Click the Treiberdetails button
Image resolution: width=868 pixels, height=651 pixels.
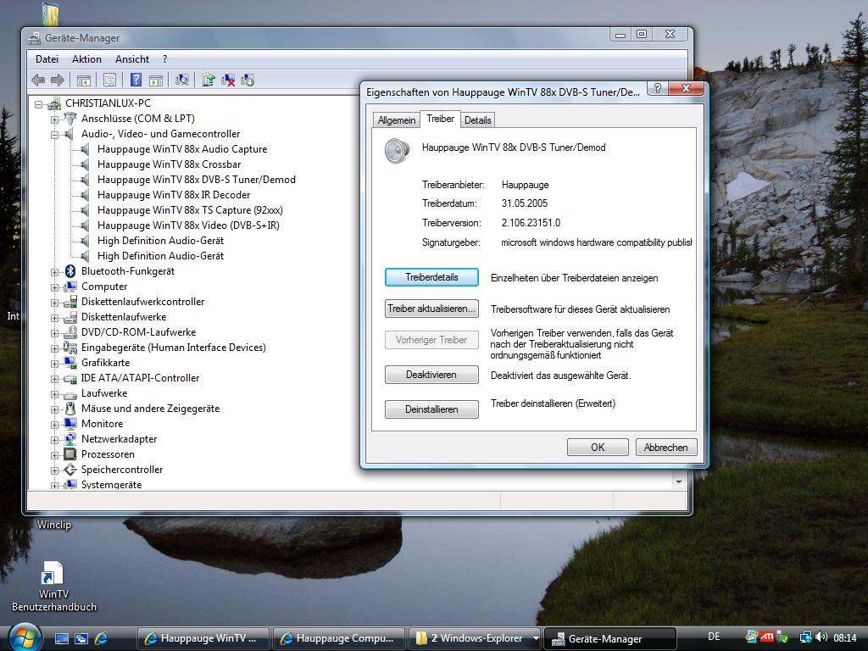tap(431, 277)
